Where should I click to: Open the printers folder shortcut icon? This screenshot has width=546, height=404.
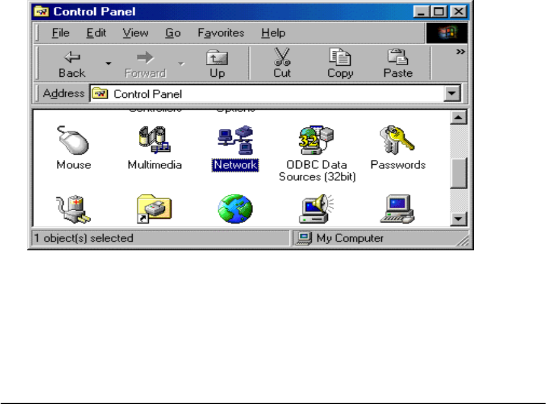tap(154, 209)
